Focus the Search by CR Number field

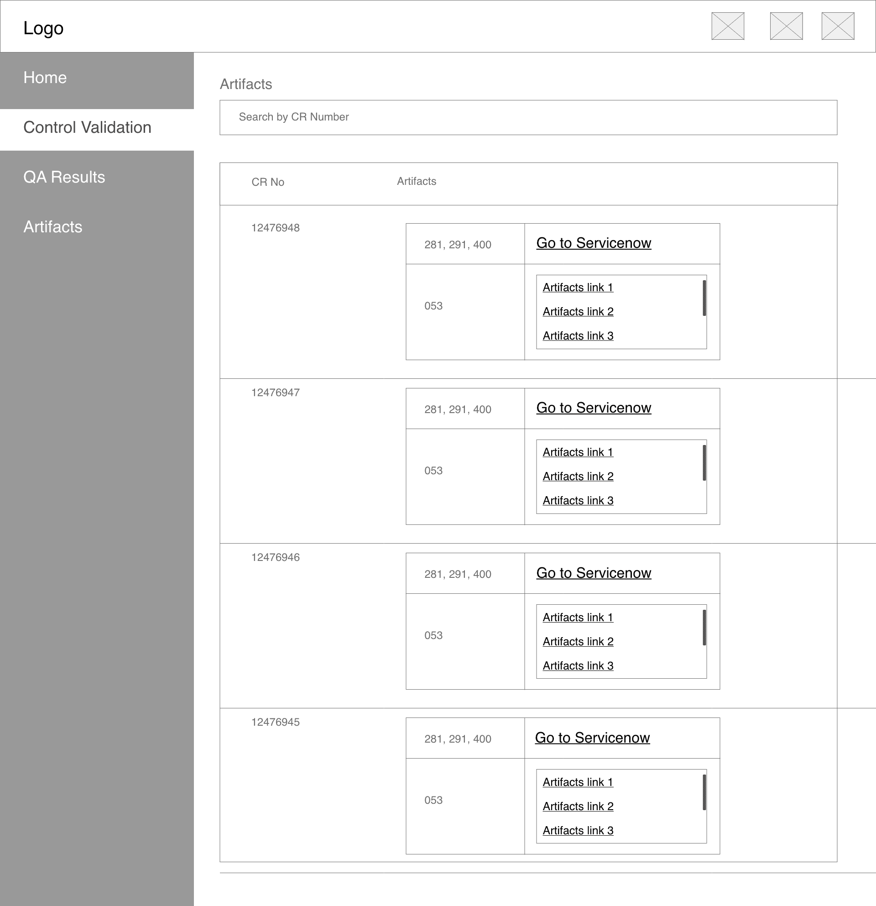[527, 117]
